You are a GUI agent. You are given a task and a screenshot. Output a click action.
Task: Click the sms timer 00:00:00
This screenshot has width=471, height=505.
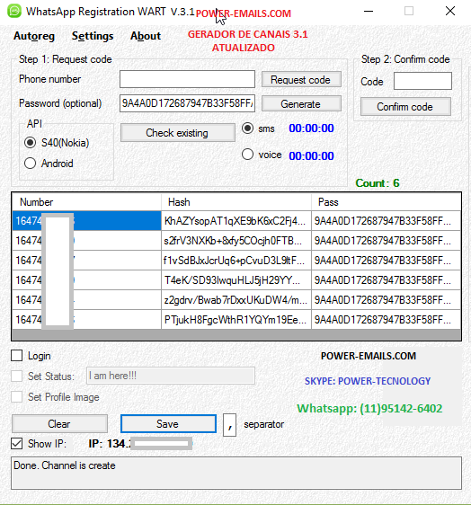(311, 128)
